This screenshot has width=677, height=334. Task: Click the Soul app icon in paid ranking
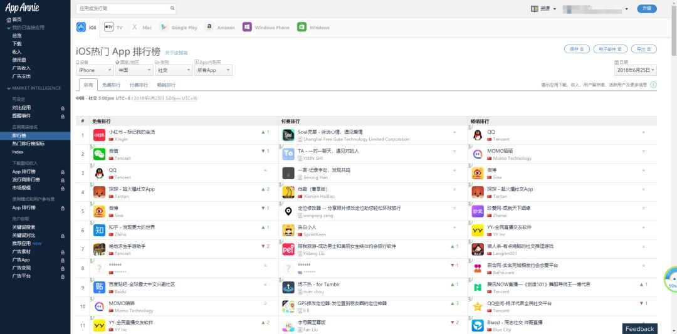[288, 135]
